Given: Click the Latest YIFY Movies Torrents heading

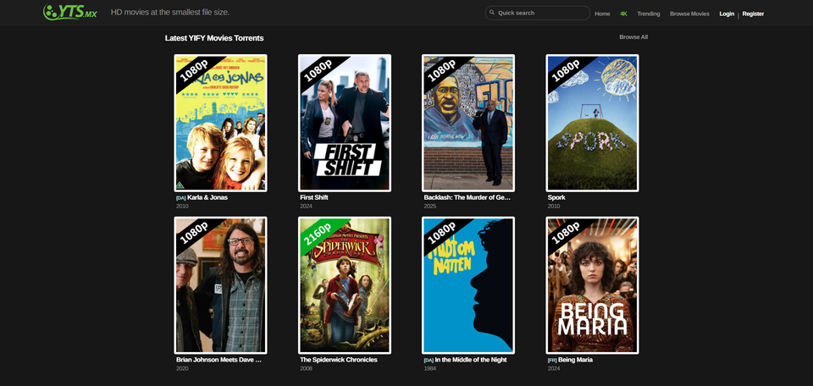Looking at the screenshot, I should (x=214, y=38).
